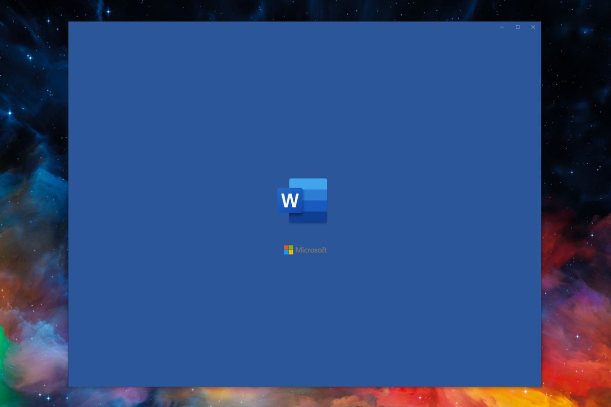Click the yellow square of the Microsoft logo
This screenshot has width=611, height=407.
click(x=291, y=252)
